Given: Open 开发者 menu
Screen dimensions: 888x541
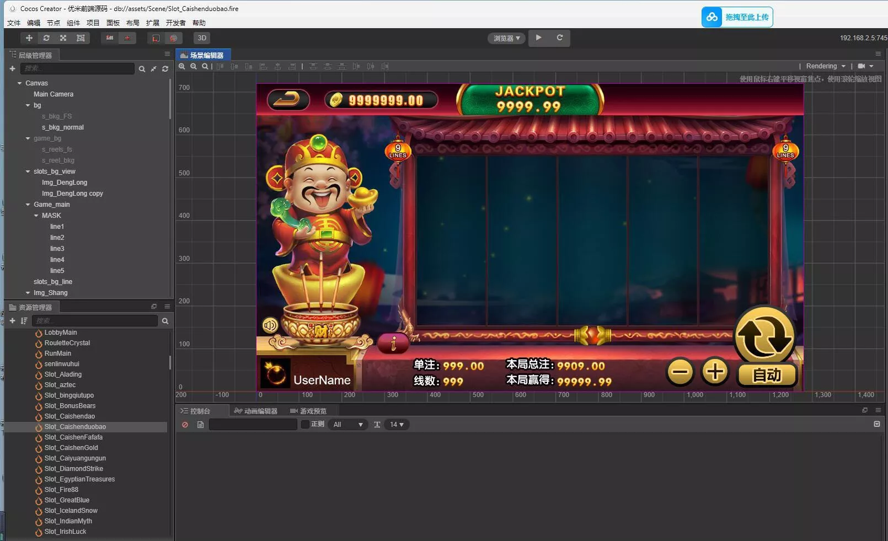Looking at the screenshot, I should pos(176,23).
